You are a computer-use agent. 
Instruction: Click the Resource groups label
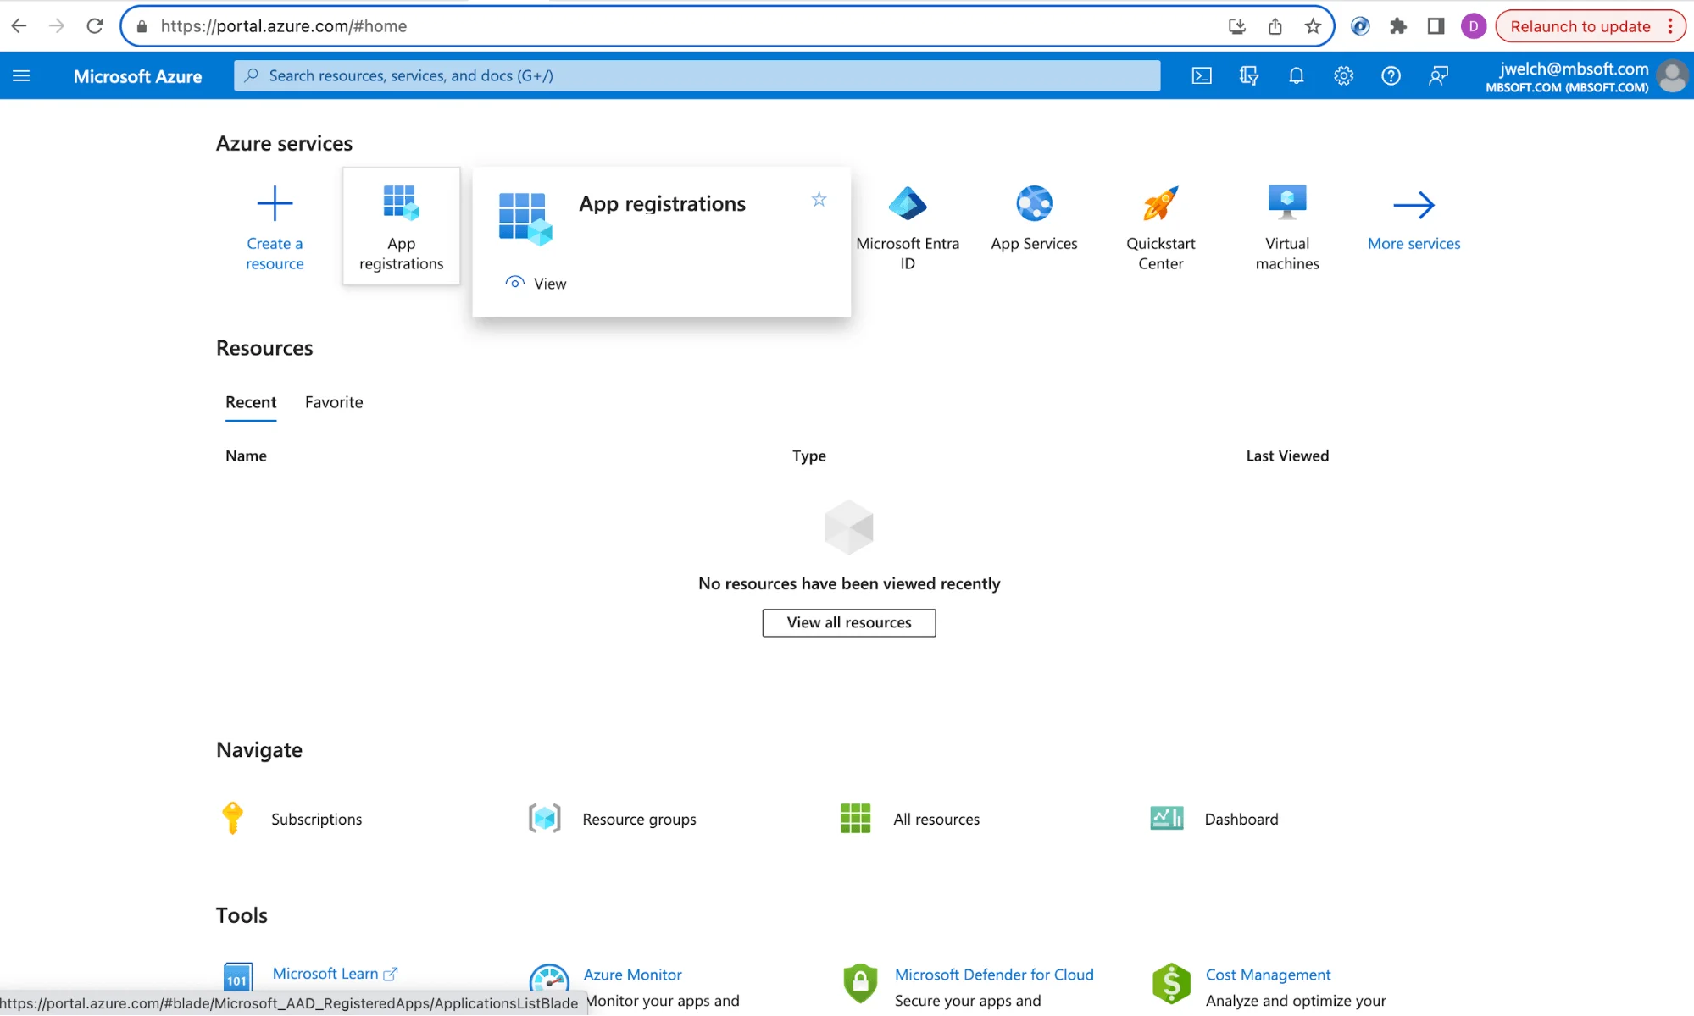point(639,819)
